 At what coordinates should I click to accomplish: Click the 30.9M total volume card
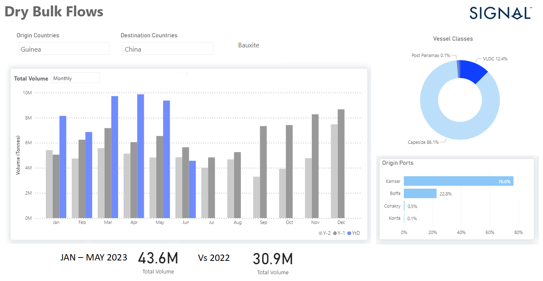[x=272, y=260]
